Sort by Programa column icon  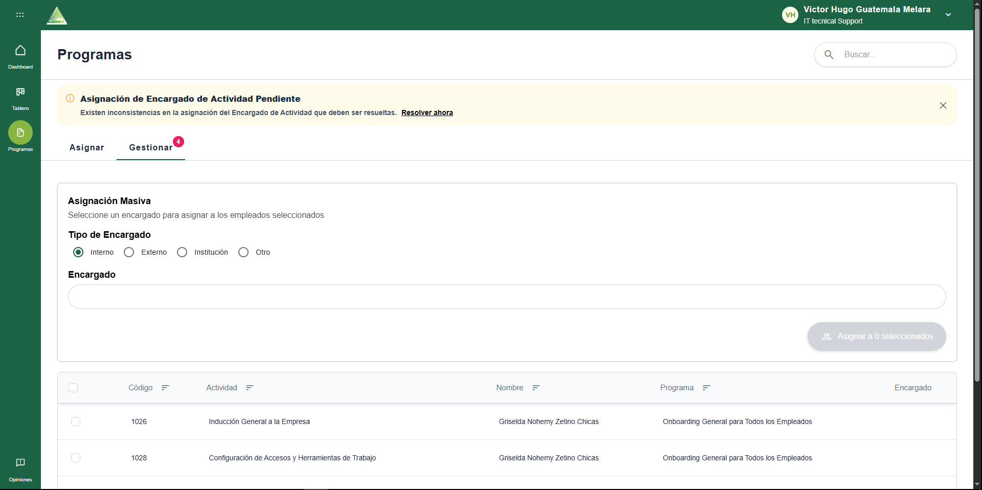(706, 388)
